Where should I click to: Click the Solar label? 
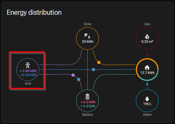point(87,24)
